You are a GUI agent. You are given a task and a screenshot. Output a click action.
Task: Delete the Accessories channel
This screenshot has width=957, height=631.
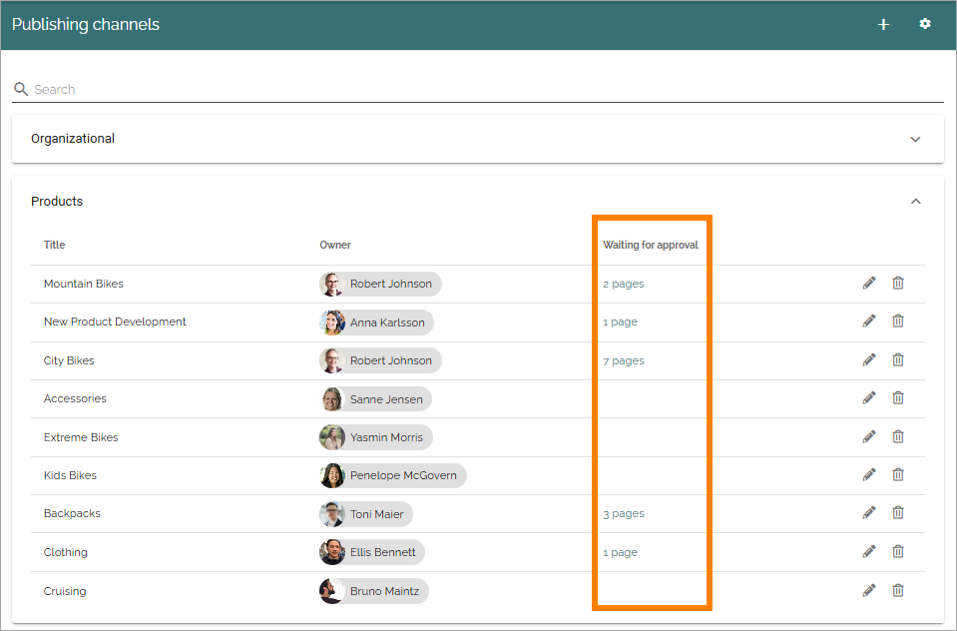pos(898,397)
